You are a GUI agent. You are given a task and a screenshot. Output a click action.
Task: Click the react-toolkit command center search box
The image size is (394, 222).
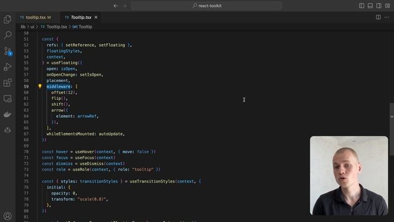click(206, 6)
